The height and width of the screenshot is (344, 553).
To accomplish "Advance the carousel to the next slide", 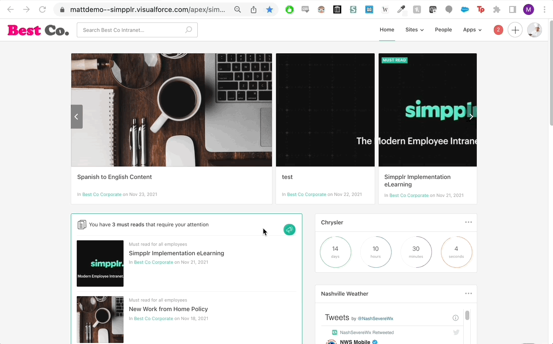I will [x=471, y=117].
